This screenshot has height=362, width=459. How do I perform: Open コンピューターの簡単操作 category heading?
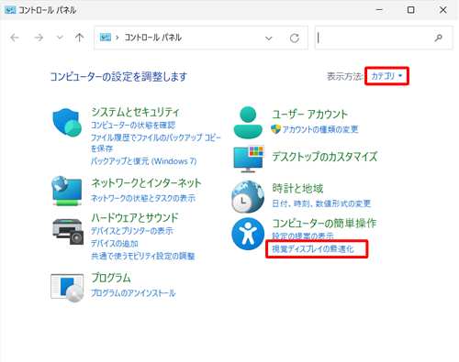[324, 223]
